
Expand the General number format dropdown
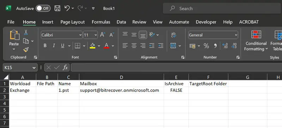tap(236, 35)
